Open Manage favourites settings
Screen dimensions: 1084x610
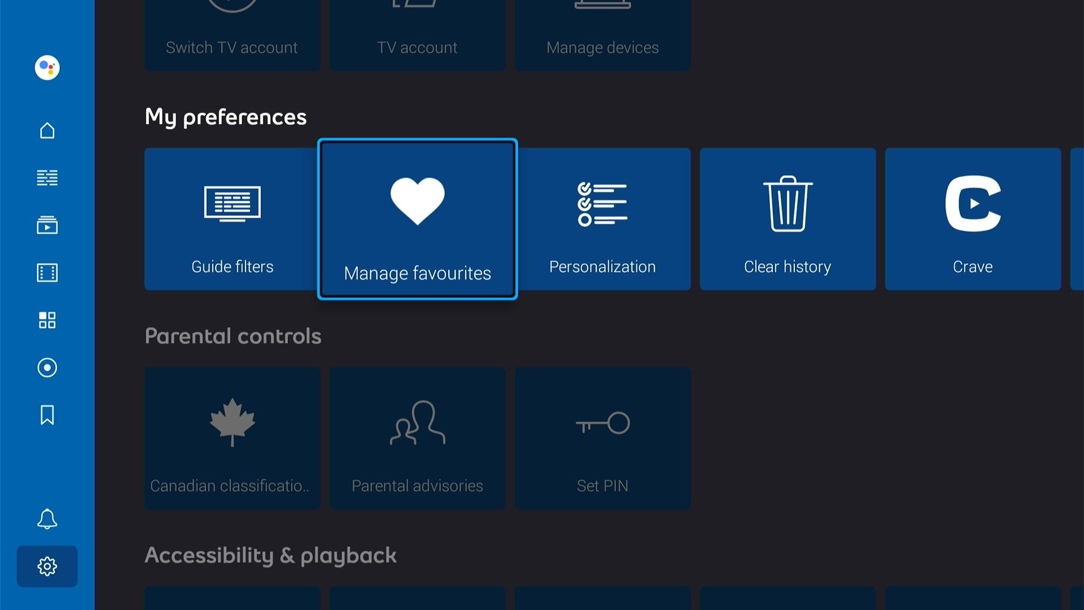click(417, 218)
